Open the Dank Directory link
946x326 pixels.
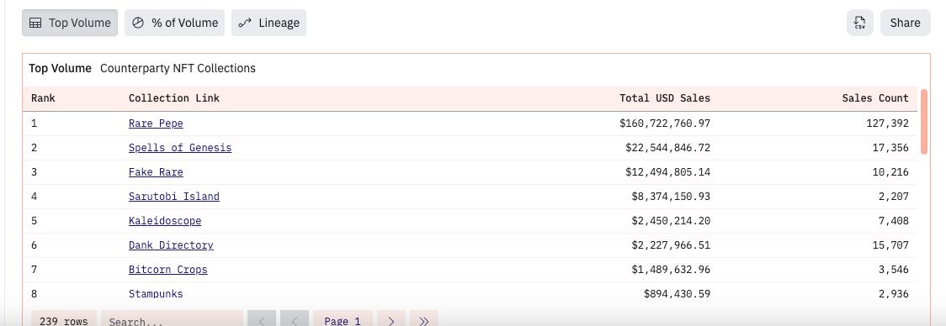pyautogui.click(x=171, y=245)
